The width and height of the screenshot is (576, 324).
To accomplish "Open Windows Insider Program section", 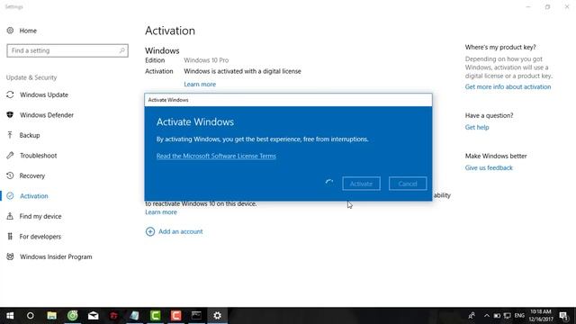I will (x=56, y=256).
